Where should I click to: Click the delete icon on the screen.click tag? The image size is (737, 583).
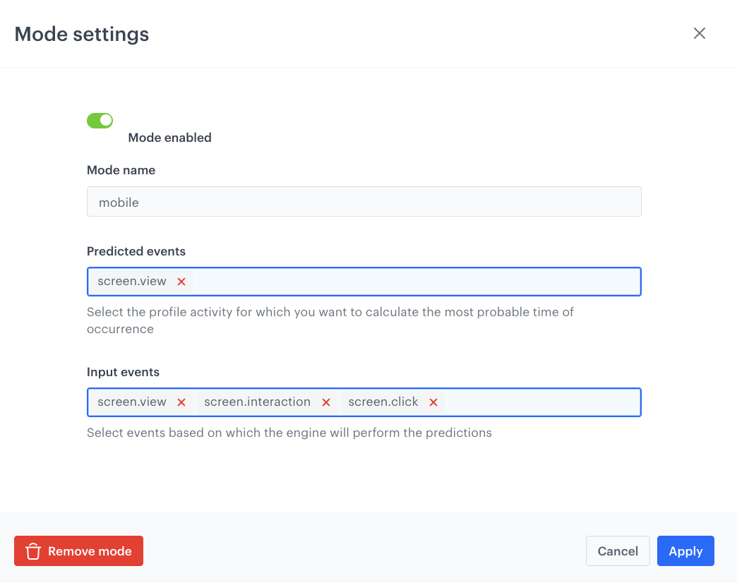tap(433, 402)
